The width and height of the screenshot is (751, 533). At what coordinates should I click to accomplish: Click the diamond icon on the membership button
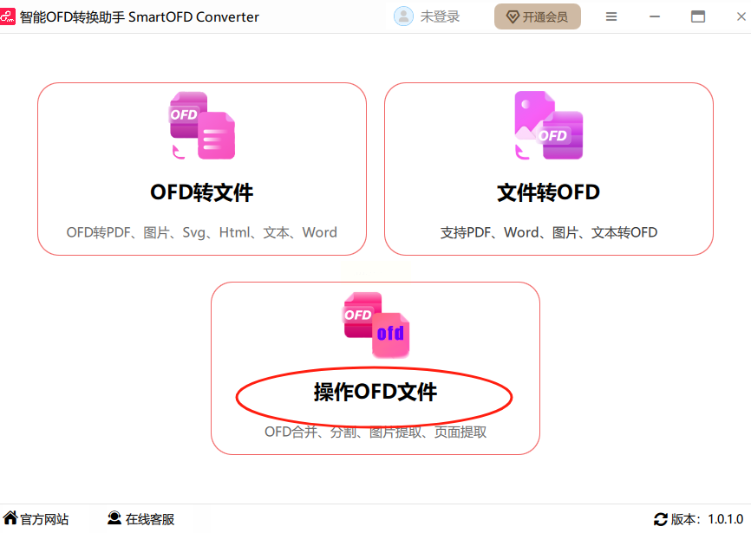click(x=513, y=17)
